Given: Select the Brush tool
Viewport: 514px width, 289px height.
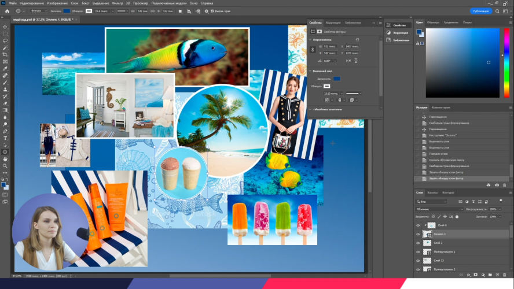Looking at the screenshot, I should (x=5, y=83).
